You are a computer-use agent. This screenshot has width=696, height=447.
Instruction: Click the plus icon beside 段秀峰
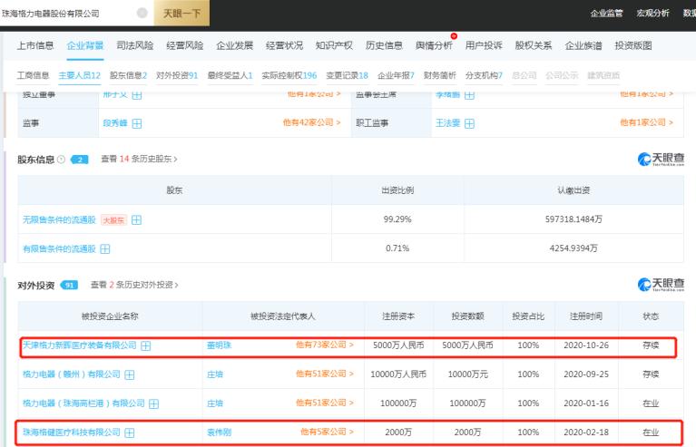[x=137, y=123]
